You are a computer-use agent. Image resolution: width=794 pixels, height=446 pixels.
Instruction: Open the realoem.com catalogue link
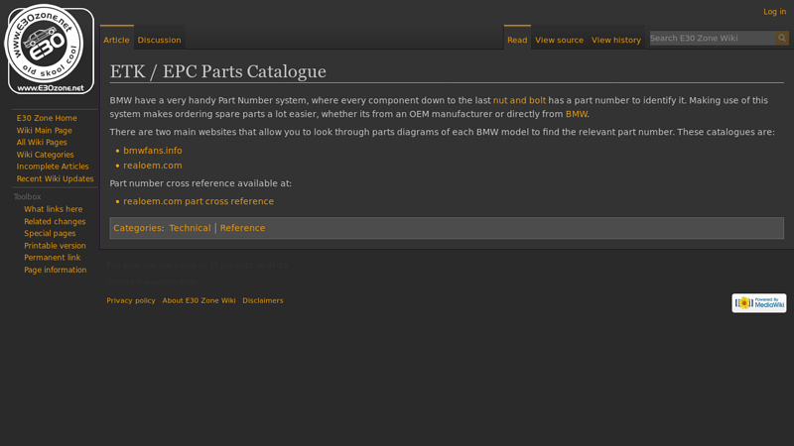(153, 166)
